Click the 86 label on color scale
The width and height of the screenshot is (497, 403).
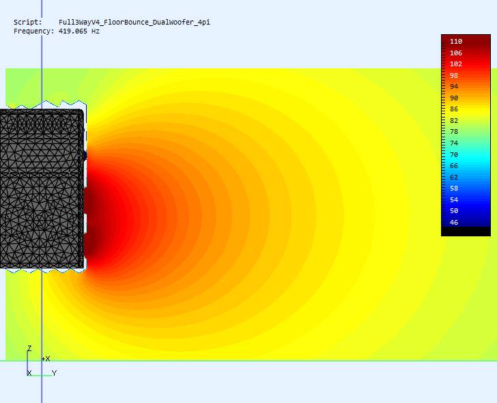click(454, 109)
